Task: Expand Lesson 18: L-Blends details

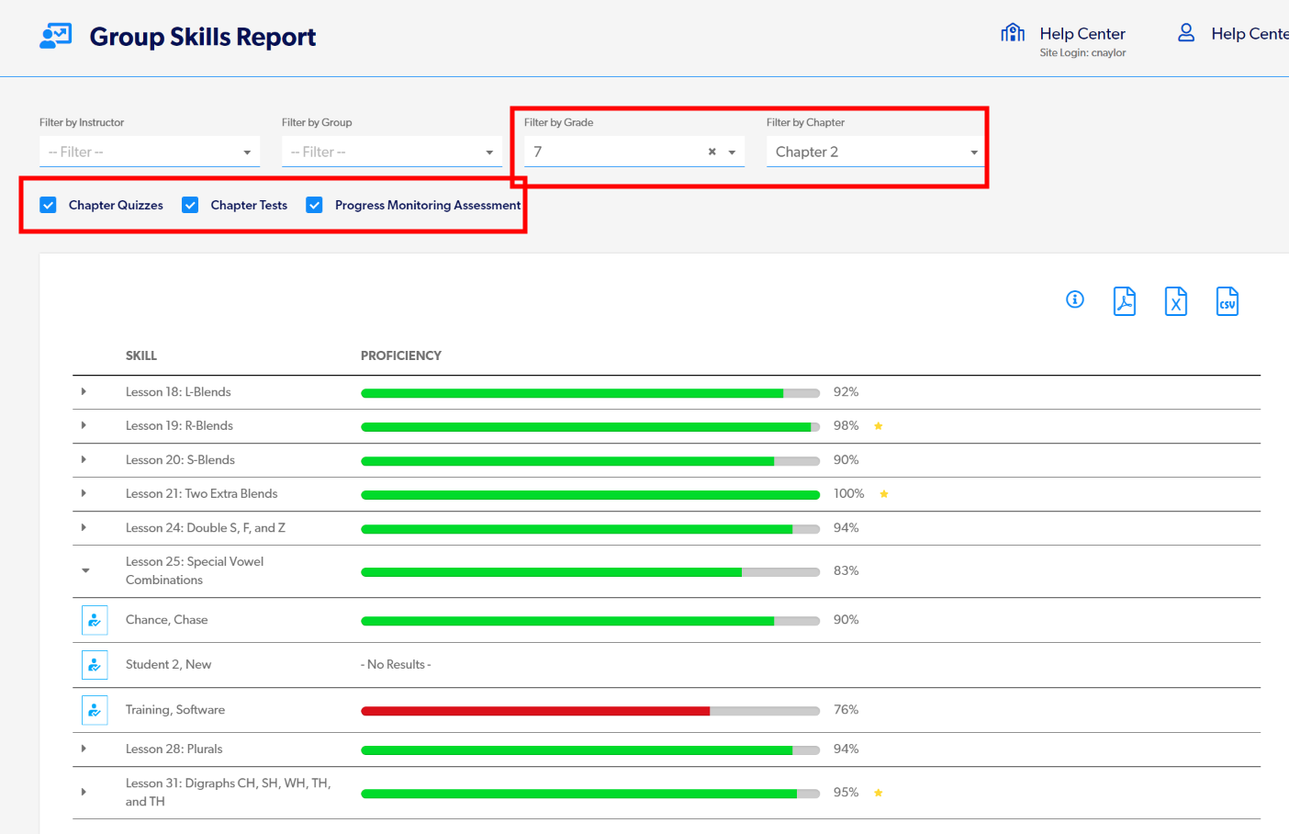Action: 85,391
